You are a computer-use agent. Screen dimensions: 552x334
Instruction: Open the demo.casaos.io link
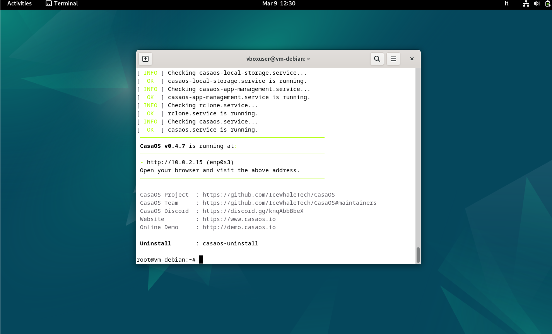click(239, 227)
